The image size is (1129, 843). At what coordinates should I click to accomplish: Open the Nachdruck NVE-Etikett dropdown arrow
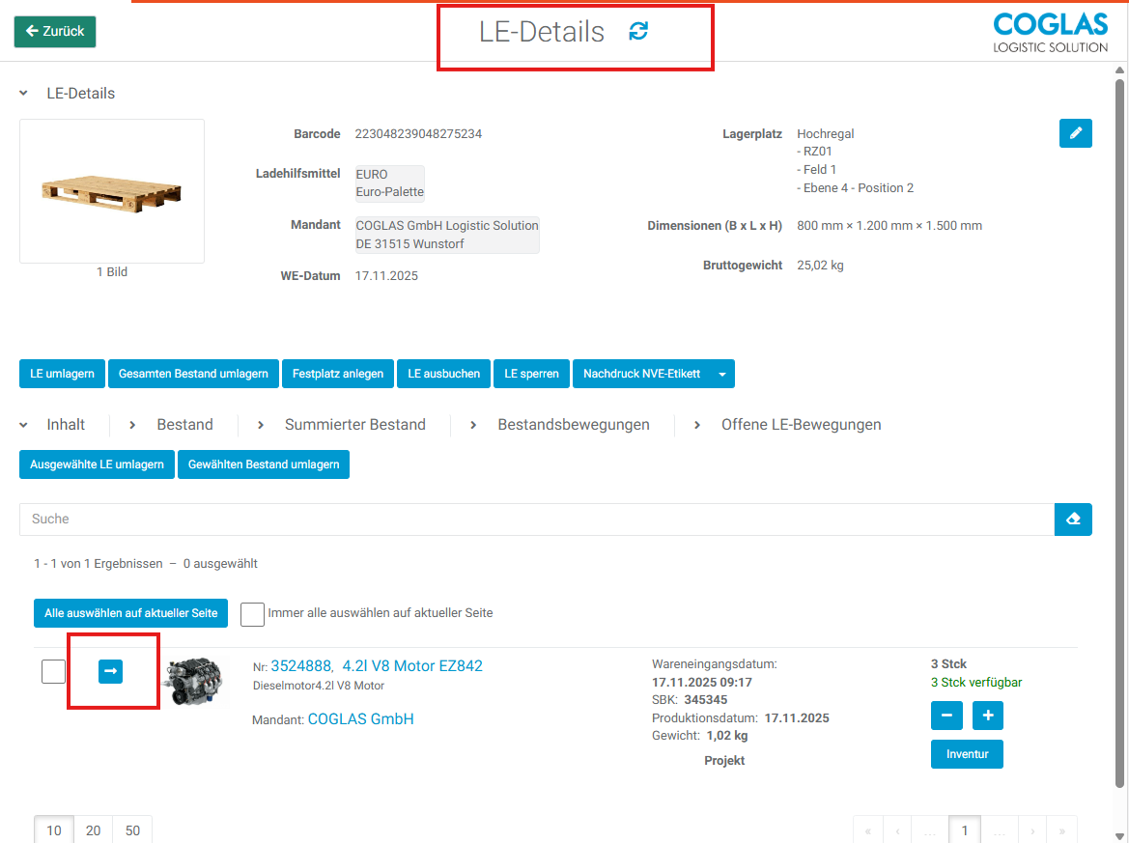point(722,374)
